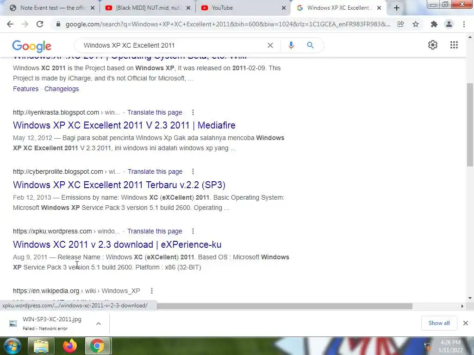Open the Changelogs sitelink
This screenshot has width=474, height=355.
tap(62, 89)
